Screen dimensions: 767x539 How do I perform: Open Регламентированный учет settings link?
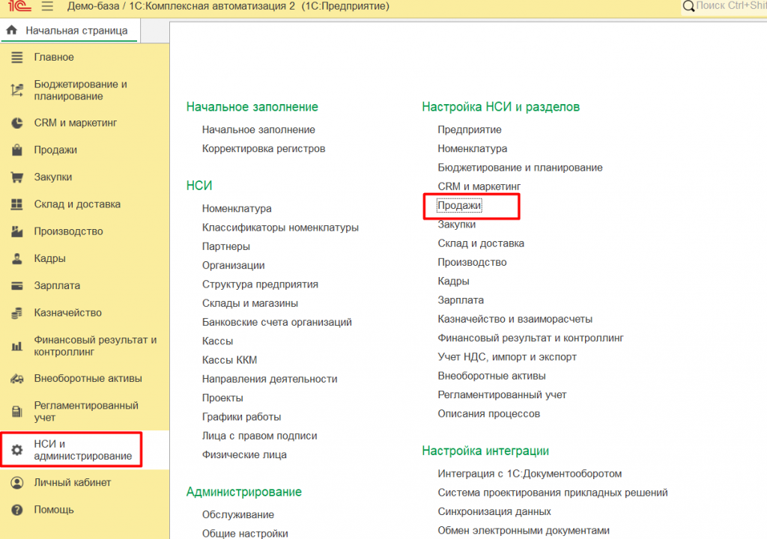pos(502,395)
